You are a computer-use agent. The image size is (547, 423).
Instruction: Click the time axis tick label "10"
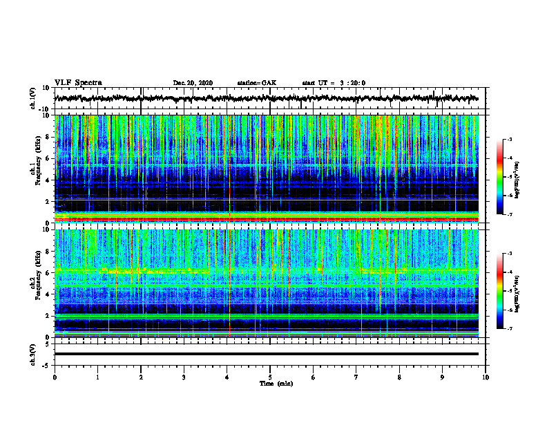pos(486,377)
